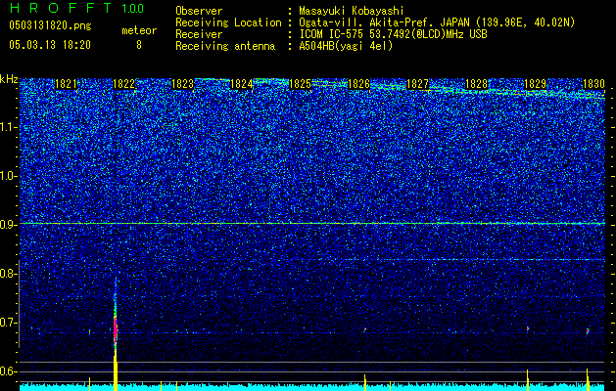Click the 1824 time marker
The width and height of the screenshot is (616, 391).
click(242, 84)
